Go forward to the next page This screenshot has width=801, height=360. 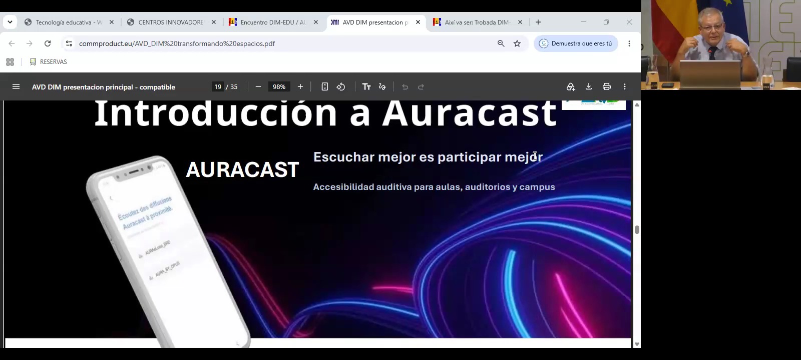(x=30, y=43)
